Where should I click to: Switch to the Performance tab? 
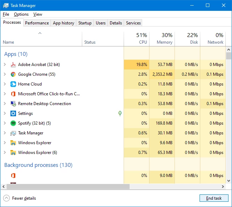(x=37, y=23)
